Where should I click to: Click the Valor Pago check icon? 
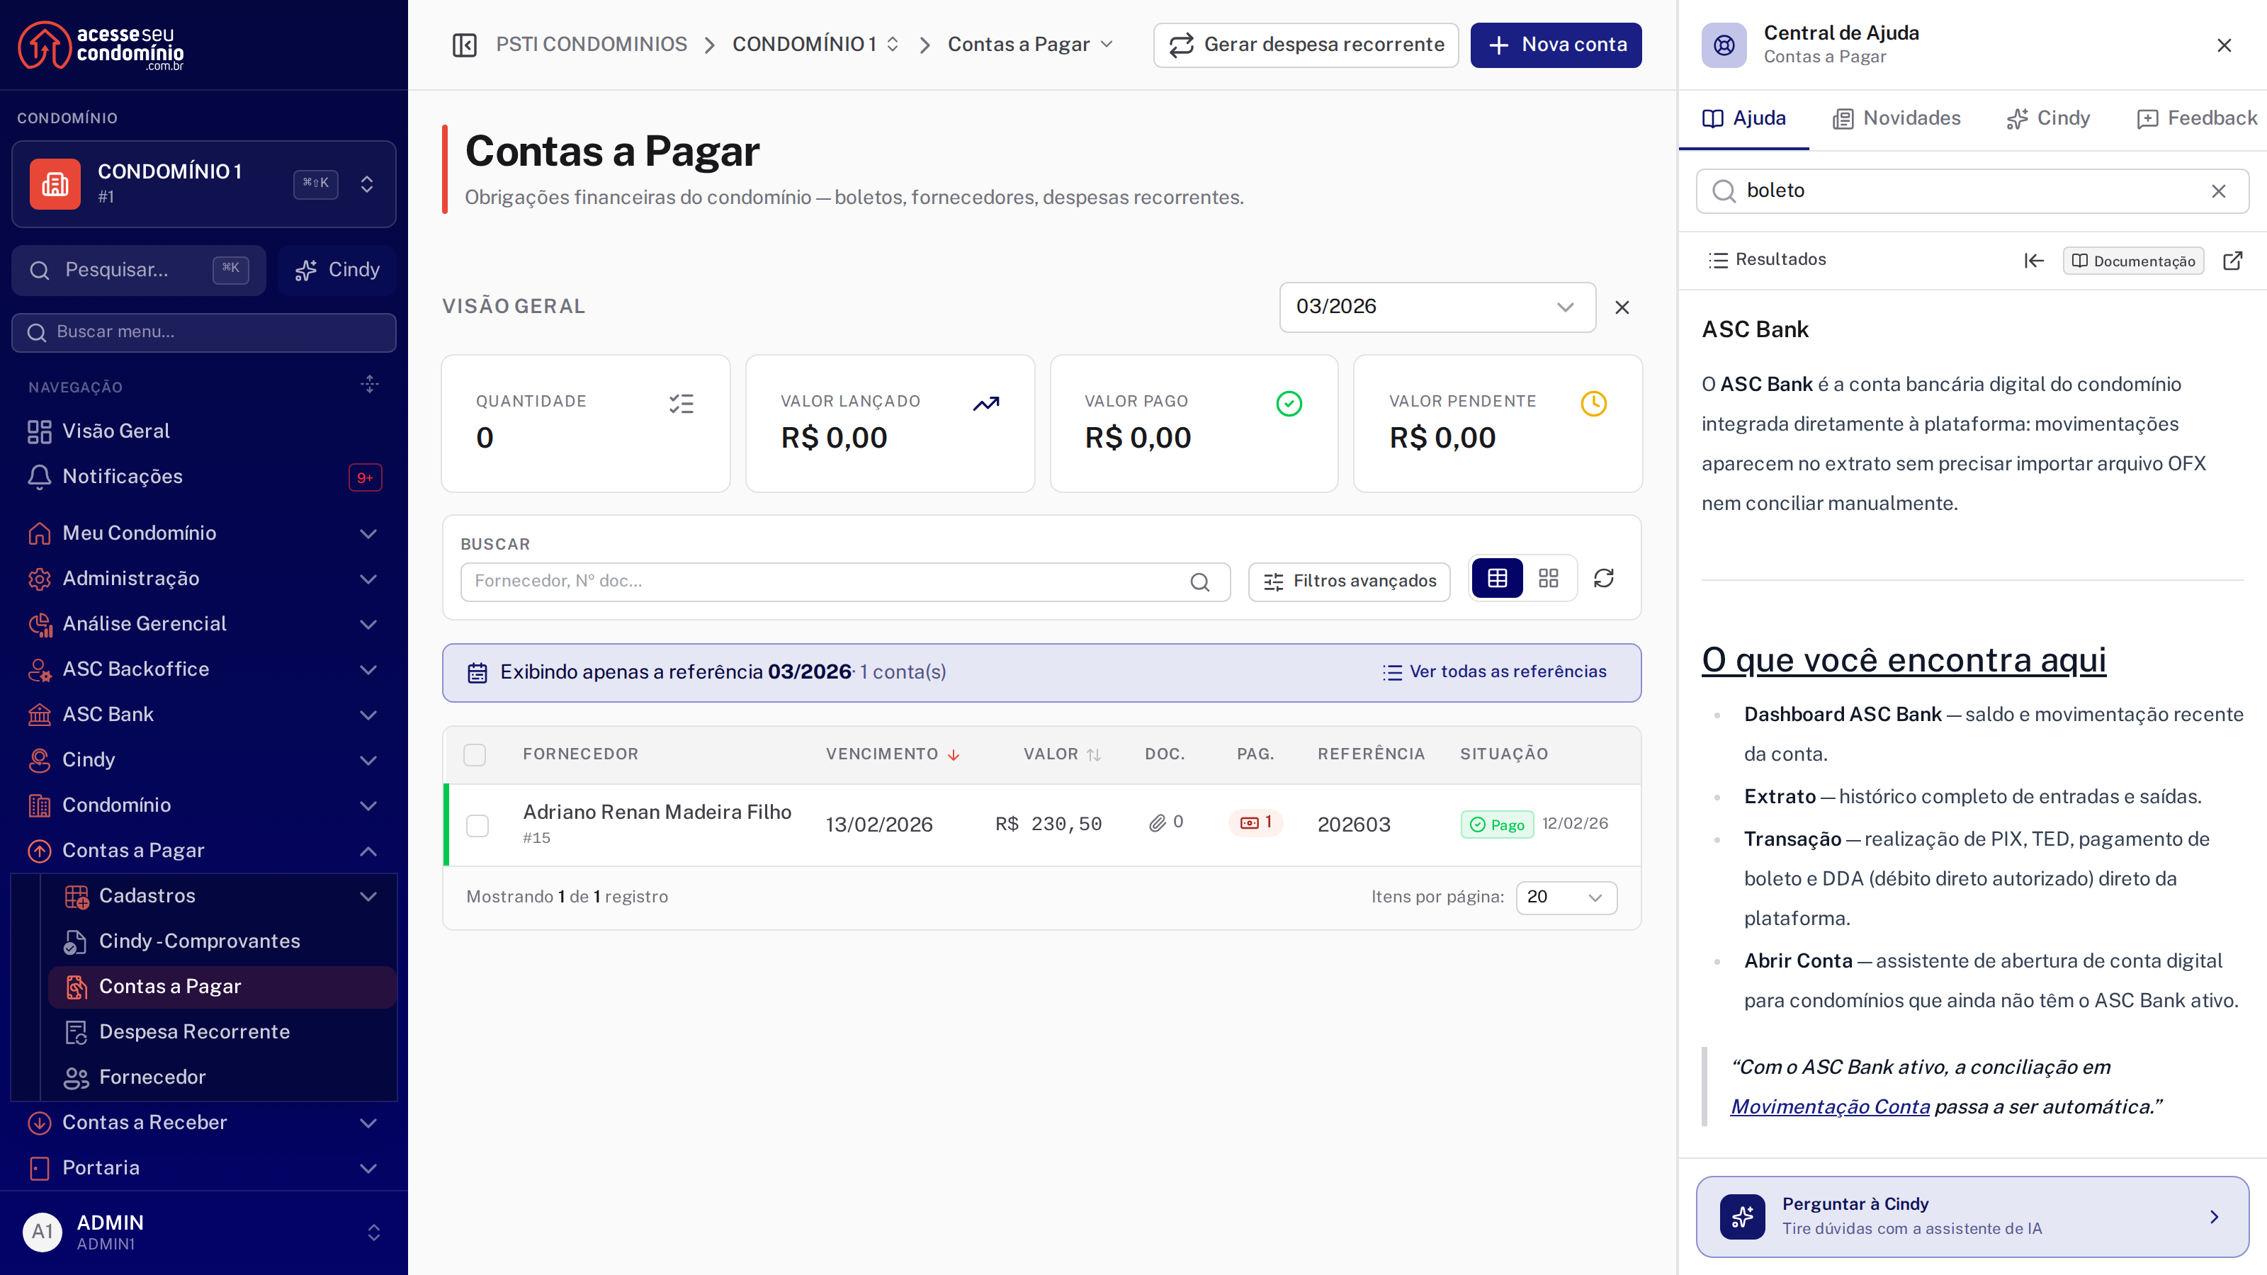[1289, 404]
